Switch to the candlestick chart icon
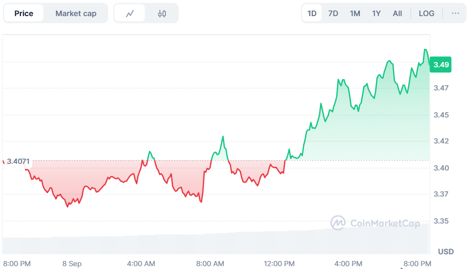 click(x=162, y=13)
